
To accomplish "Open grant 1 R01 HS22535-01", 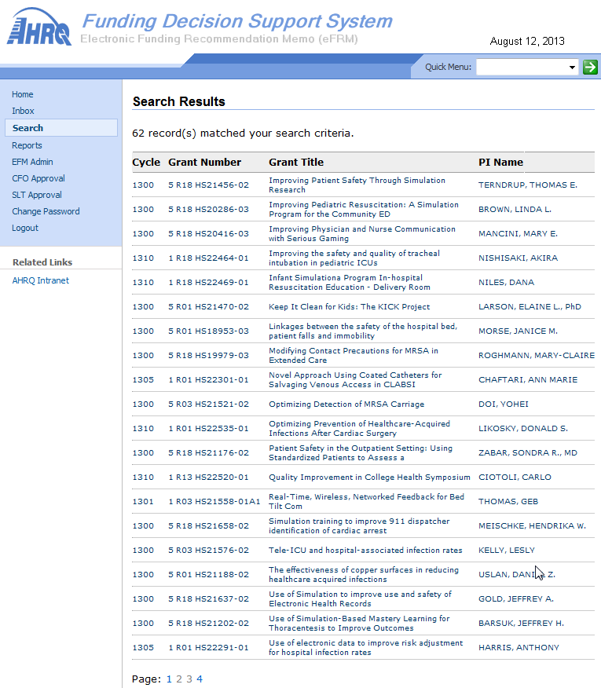I will coord(208,429).
